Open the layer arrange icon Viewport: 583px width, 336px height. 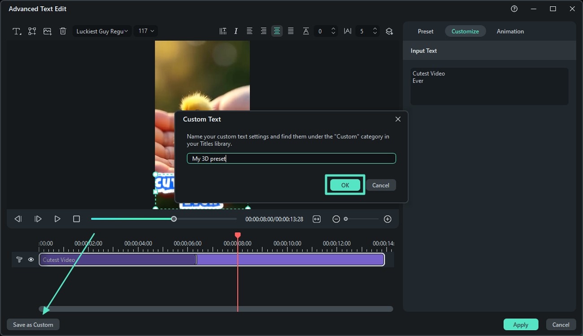coord(389,31)
